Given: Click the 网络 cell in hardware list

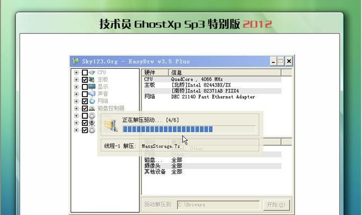Looking at the screenshot, I should pos(149,97).
